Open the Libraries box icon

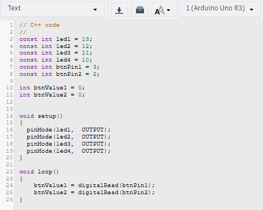(x=140, y=10)
